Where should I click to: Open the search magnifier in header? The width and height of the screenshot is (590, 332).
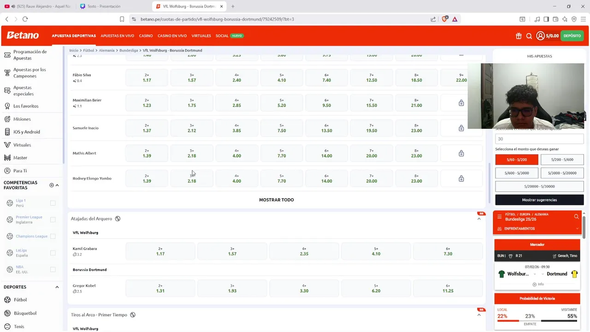pyautogui.click(x=529, y=36)
